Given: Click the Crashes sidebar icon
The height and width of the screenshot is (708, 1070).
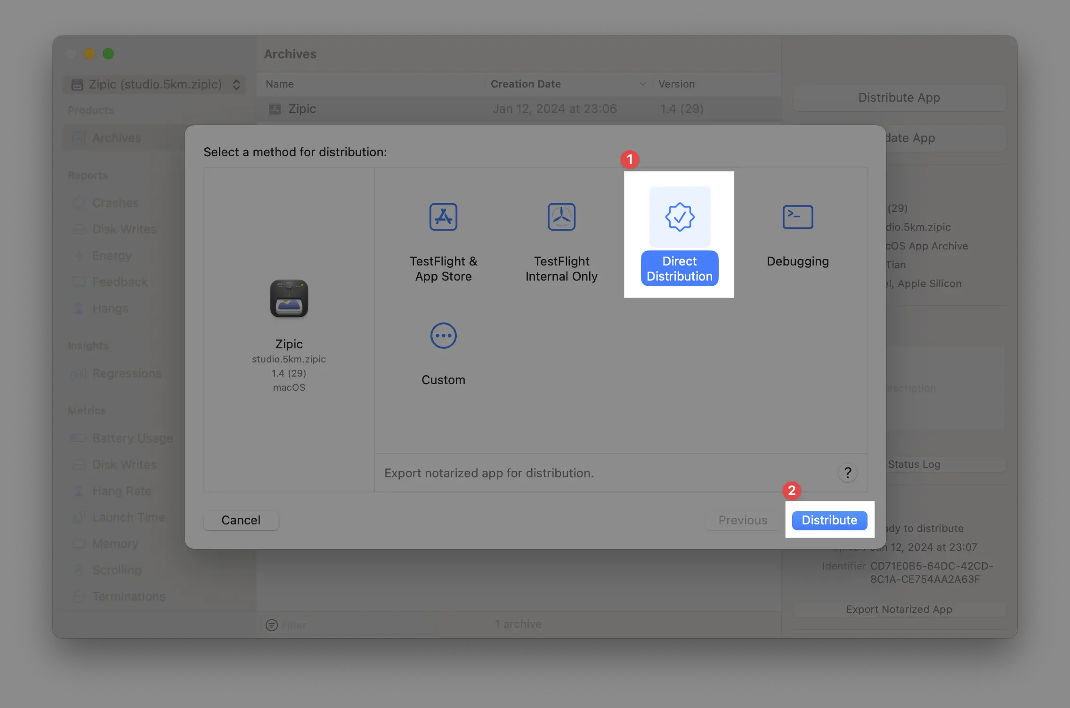Looking at the screenshot, I should [x=79, y=203].
